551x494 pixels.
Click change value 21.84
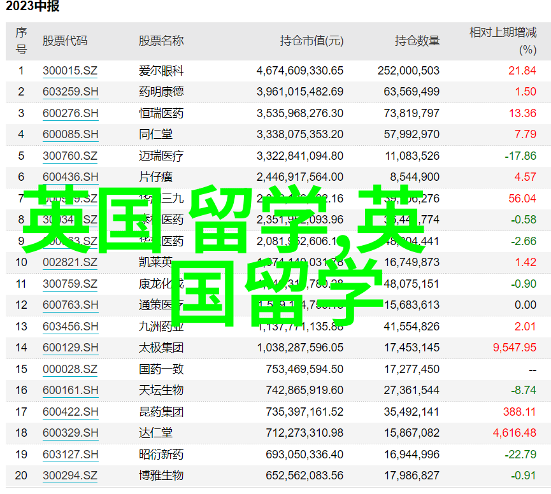point(522,71)
